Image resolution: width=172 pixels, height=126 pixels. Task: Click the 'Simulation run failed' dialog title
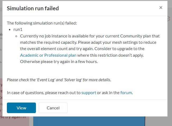[33, 8]
